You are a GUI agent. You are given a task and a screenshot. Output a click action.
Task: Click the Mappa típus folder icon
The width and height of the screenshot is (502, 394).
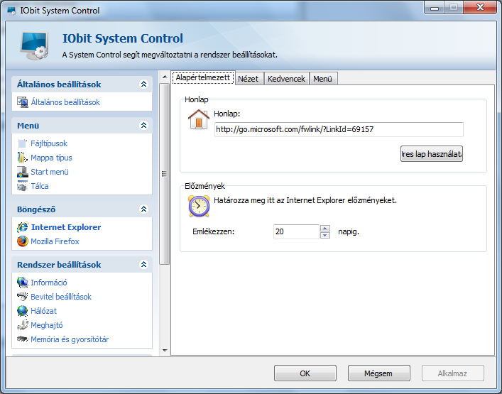23,158
